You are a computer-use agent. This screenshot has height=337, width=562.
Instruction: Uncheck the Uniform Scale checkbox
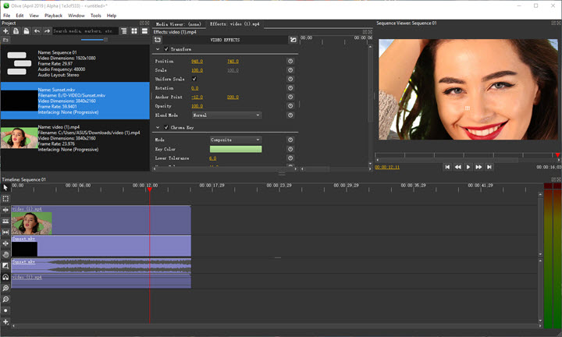tap(194, 79)
